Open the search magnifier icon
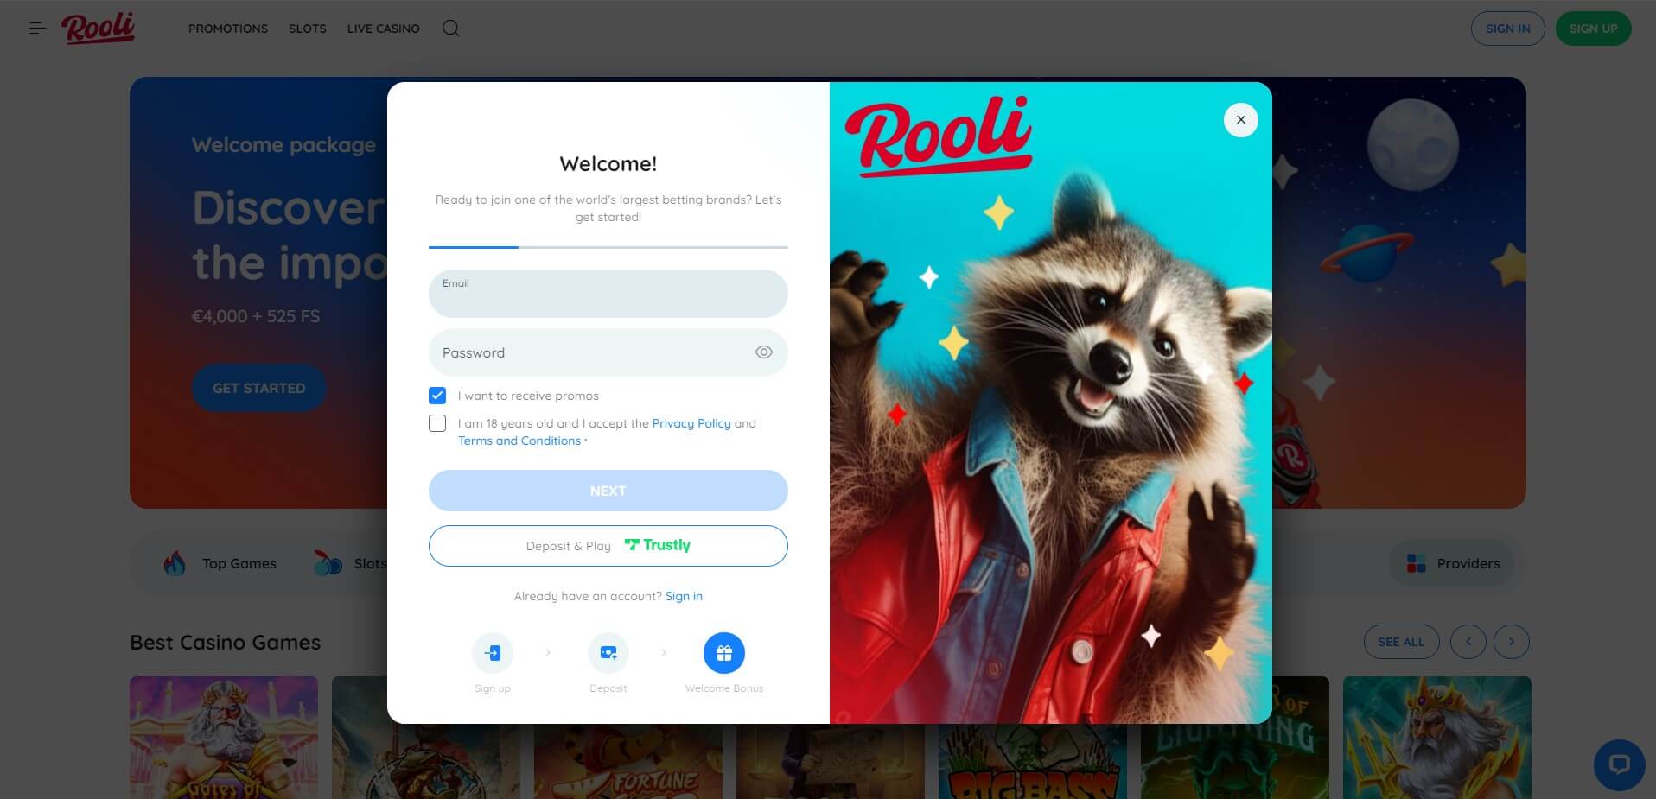 click(x=450, y=29)
